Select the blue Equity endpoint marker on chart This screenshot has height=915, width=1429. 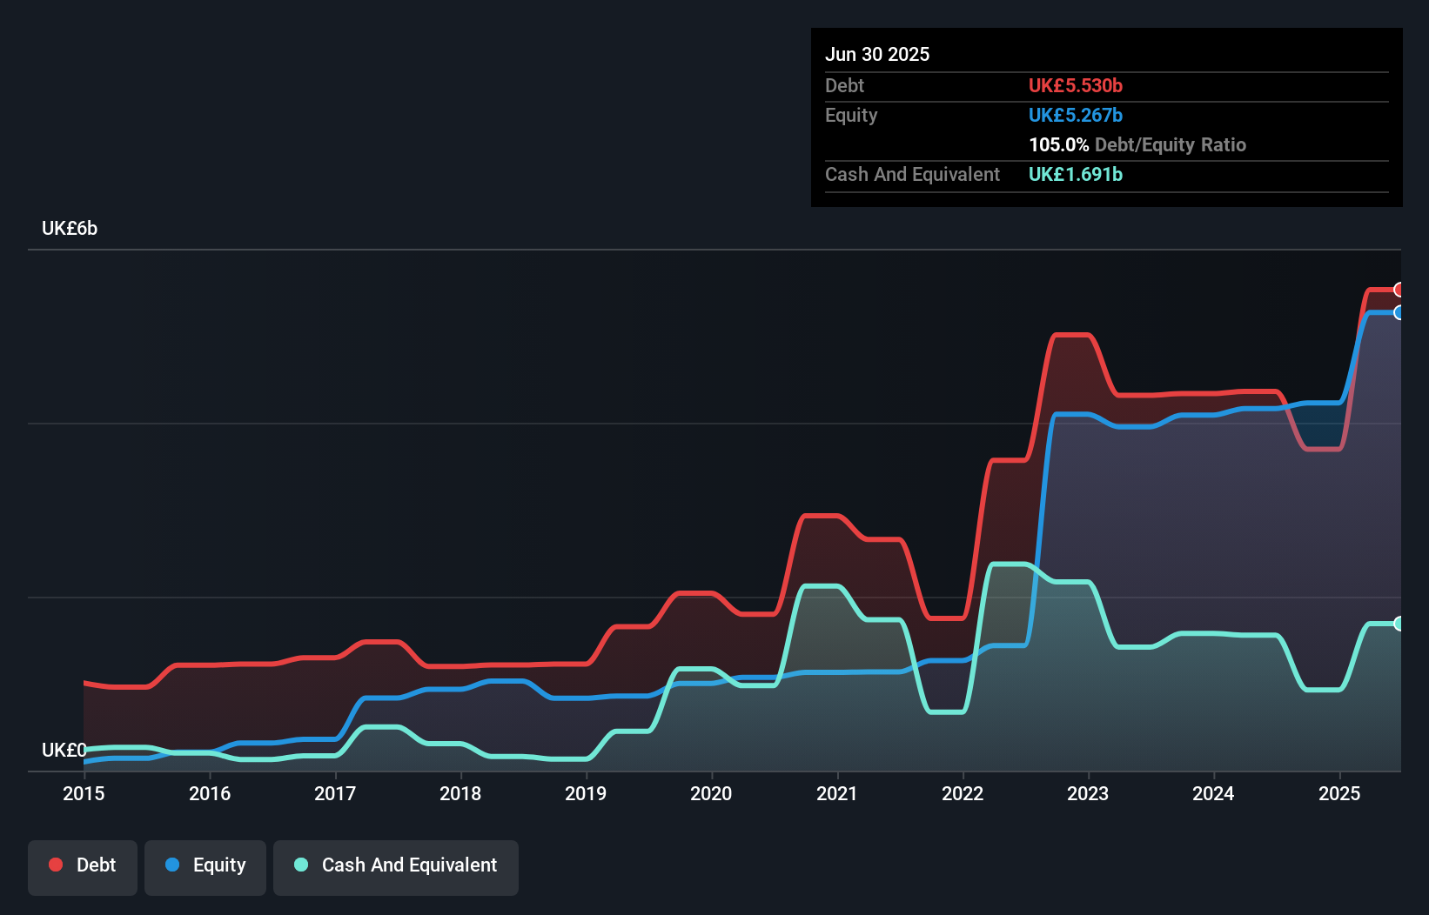pyautogui.click(x=1398, y=312)
